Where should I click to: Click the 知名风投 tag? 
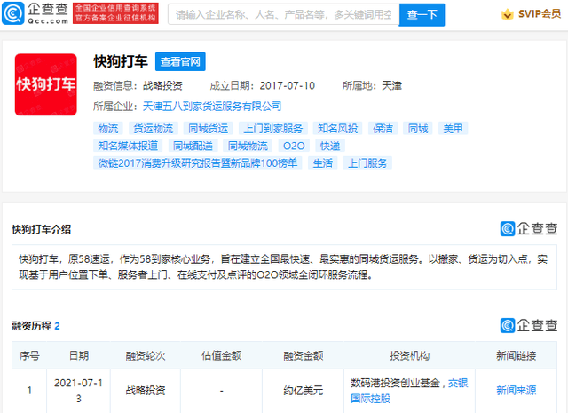pyautogui.click(x=336, y=129)
